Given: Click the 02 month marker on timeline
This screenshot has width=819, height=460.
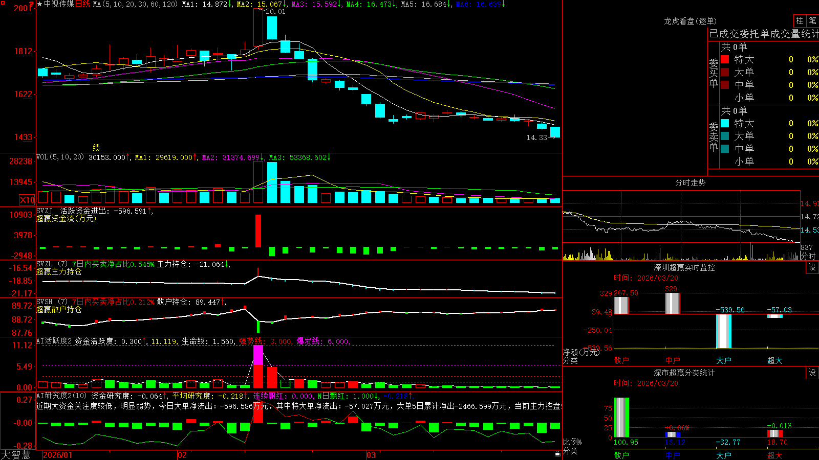Looking at the screenshot, I should point(182,455).
